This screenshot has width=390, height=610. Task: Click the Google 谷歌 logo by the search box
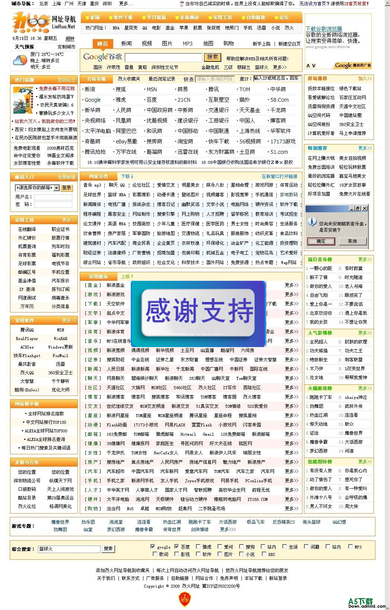[x=102, y=57]
